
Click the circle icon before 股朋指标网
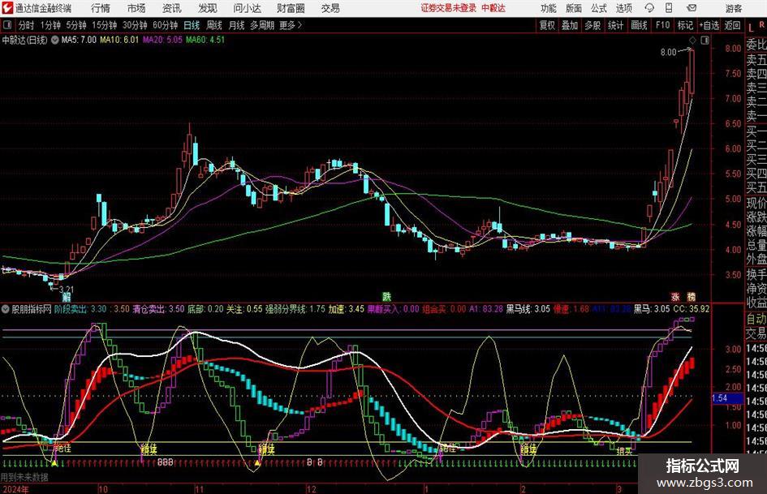6,309
